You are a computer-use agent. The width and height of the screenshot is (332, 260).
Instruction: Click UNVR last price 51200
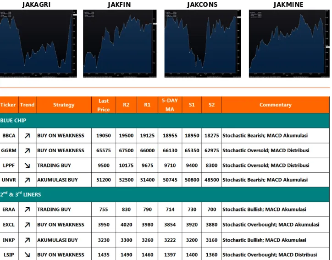click(104, 180)
